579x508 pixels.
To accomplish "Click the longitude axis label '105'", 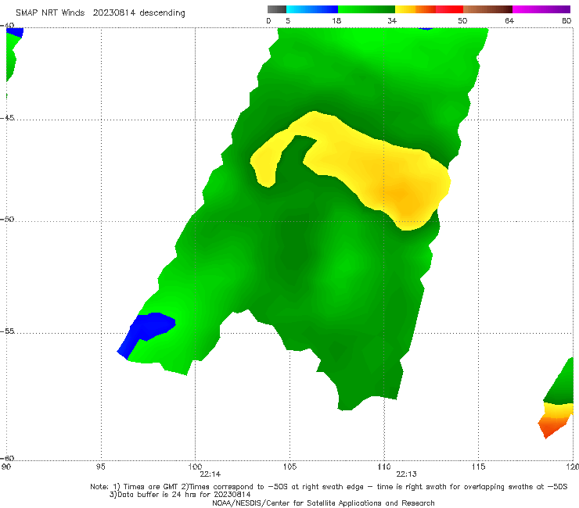I will [289, 467].
